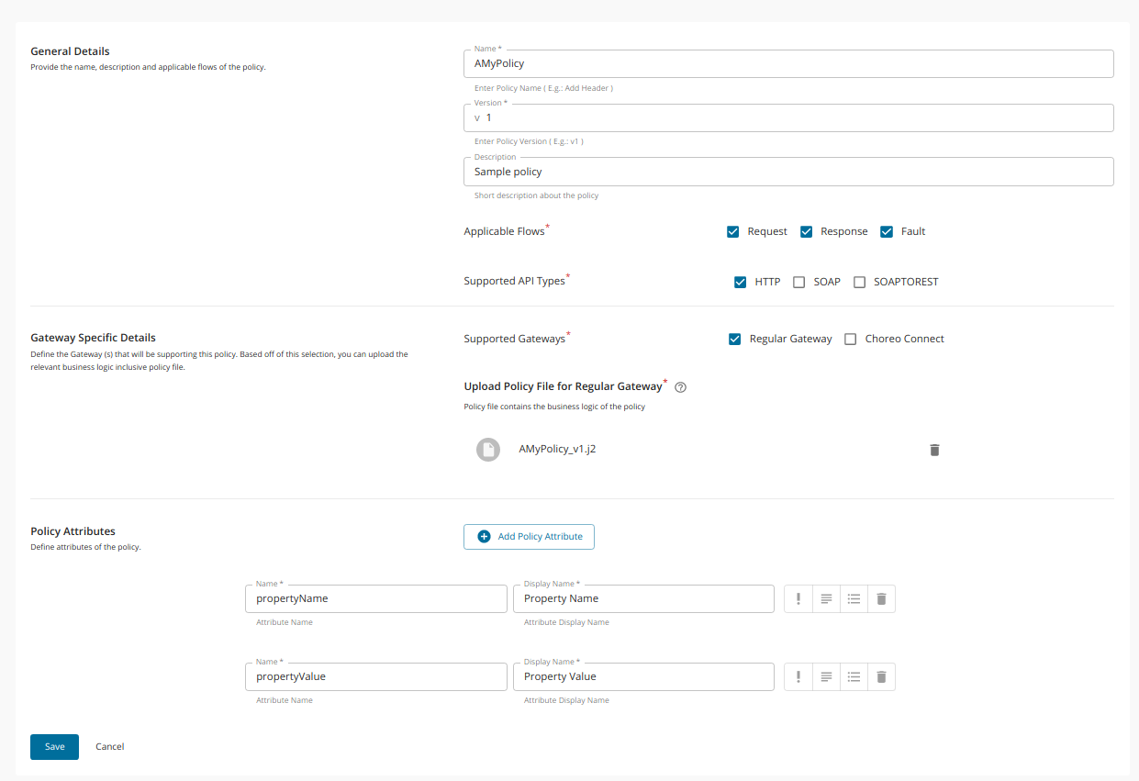This screenshot has width=1139, height=781.
Task: Open description editor for Property Name attribute
Action: [825, 598]
